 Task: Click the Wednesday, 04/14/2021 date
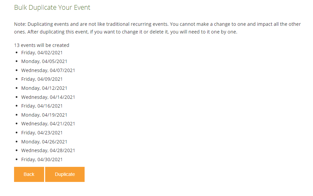tap(48, 97)
